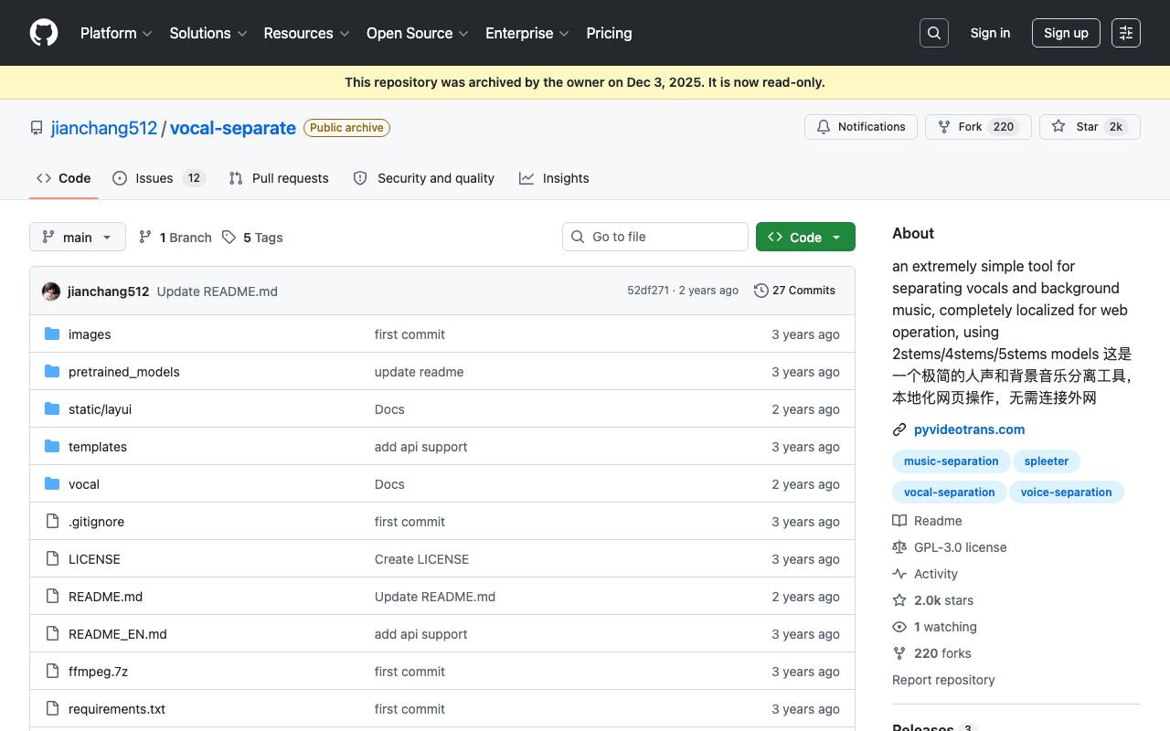The width and height of the screenshot is (1170, 731).
Task: Click the repository icon beside jianchang512
Action: pyautogui.click(x=37, y=128)
